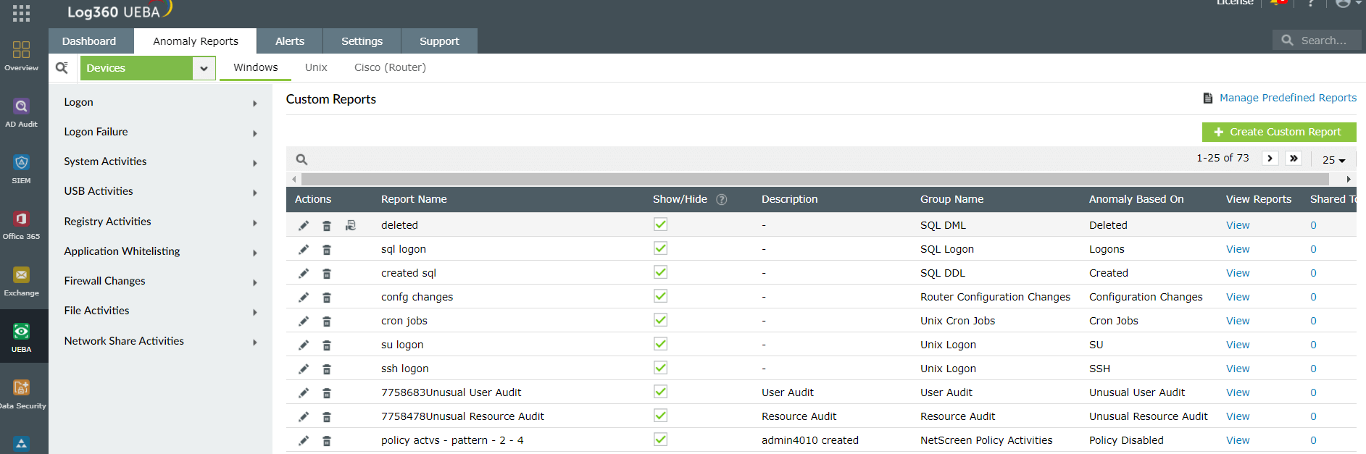The image size is (1366, 454).
Task: Open the Manage Predefined Reports link
Action: click(x=1287, y=98)
